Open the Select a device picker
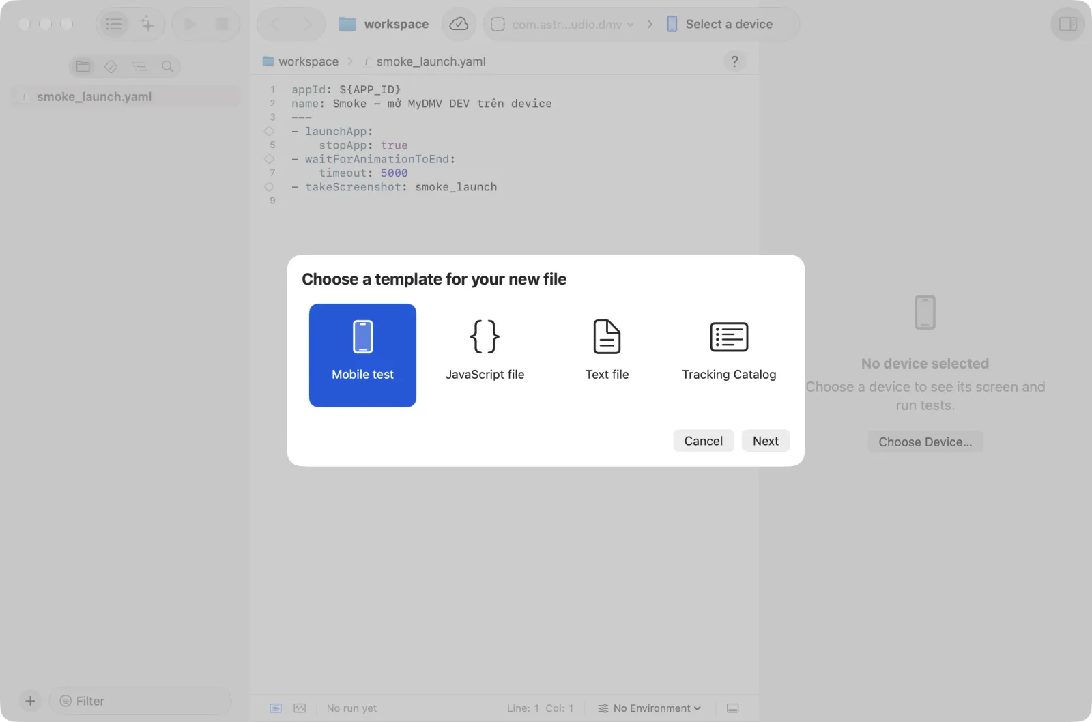 point(720,24)
